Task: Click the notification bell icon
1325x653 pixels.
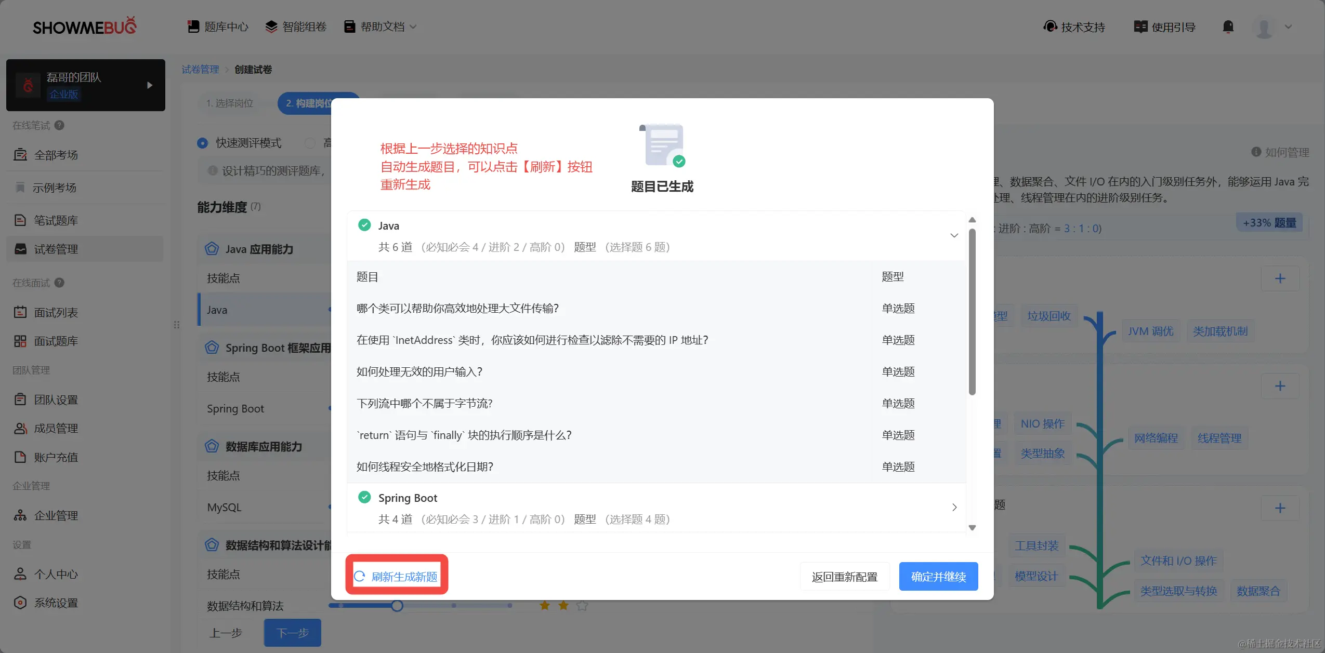Action: click(x=1228, y=26)
